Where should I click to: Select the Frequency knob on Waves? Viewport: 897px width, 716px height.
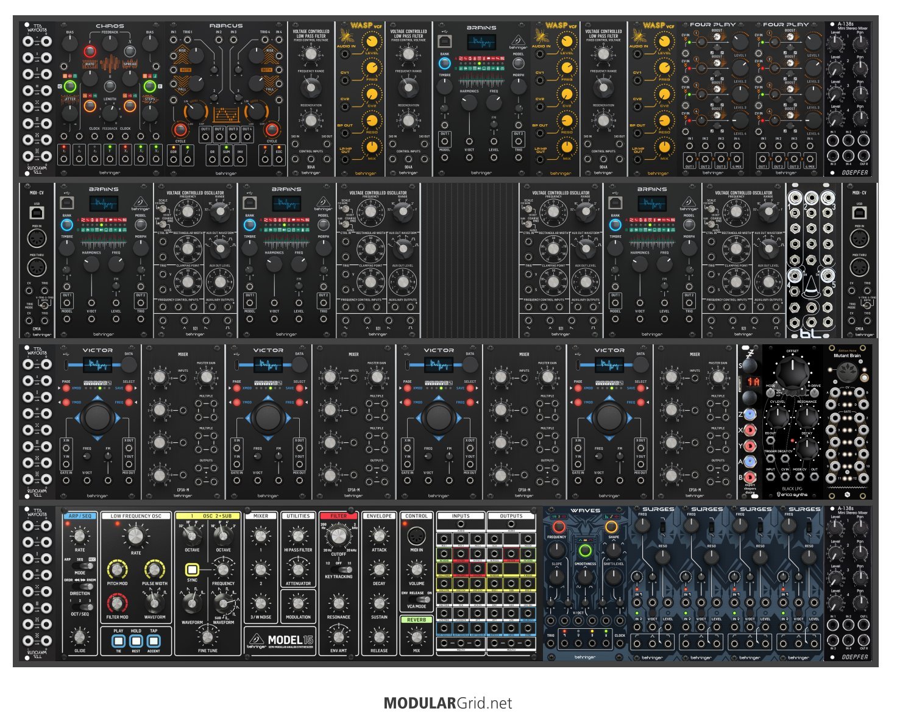556,550
